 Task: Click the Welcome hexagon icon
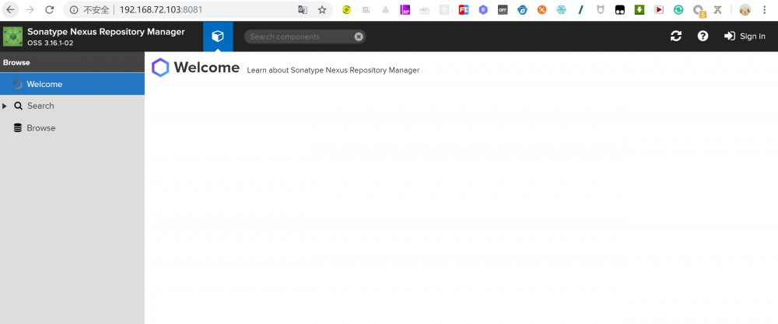(x=160, y=68)
